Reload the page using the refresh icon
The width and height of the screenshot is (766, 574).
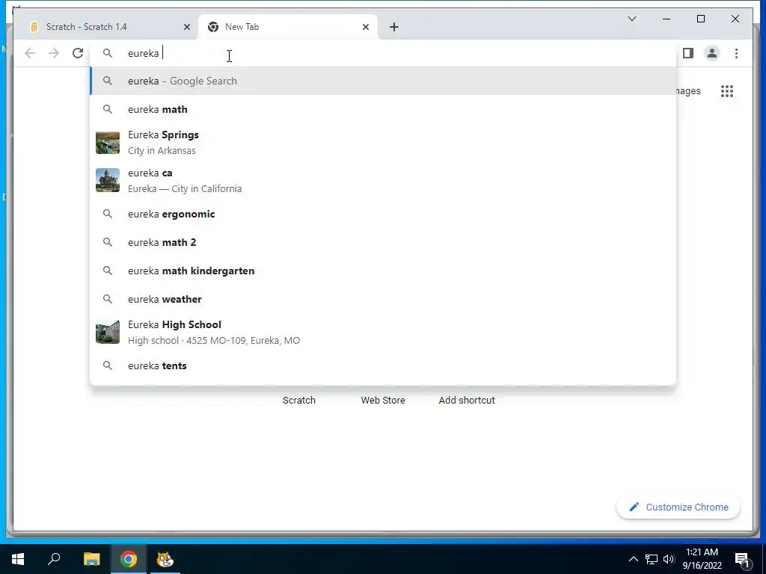78,53
